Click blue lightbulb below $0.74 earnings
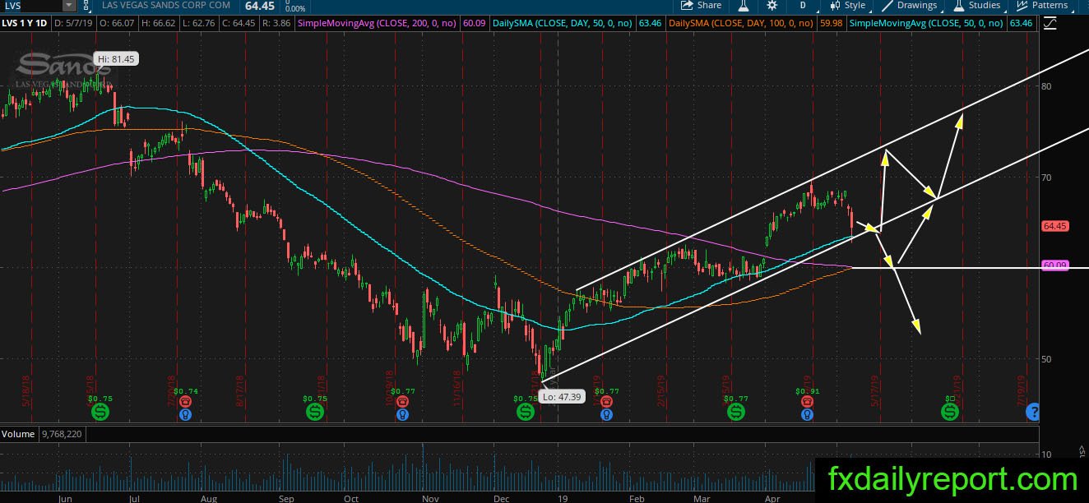Viewport: 1089px width, 503px height. tap(185, 415)
